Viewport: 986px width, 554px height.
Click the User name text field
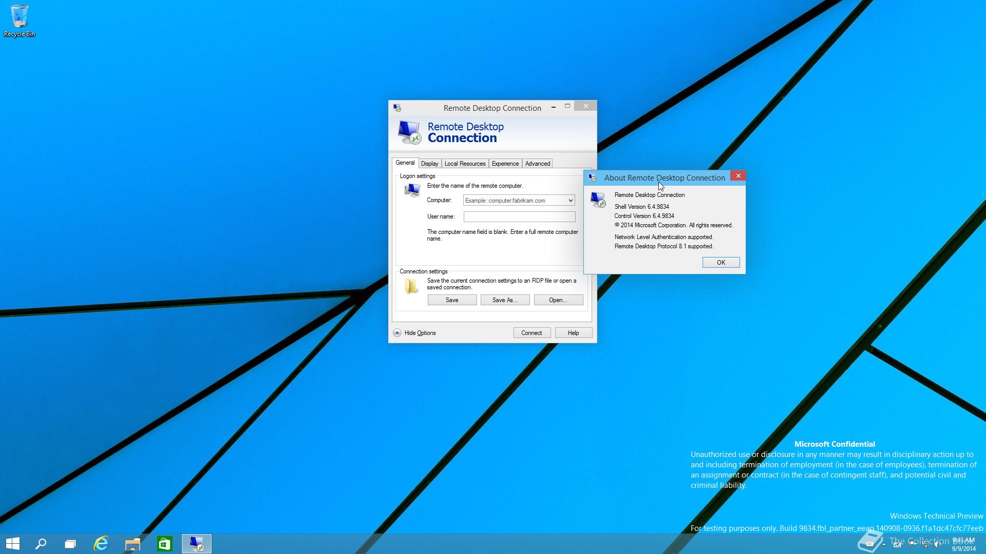(x=519, y=216)
